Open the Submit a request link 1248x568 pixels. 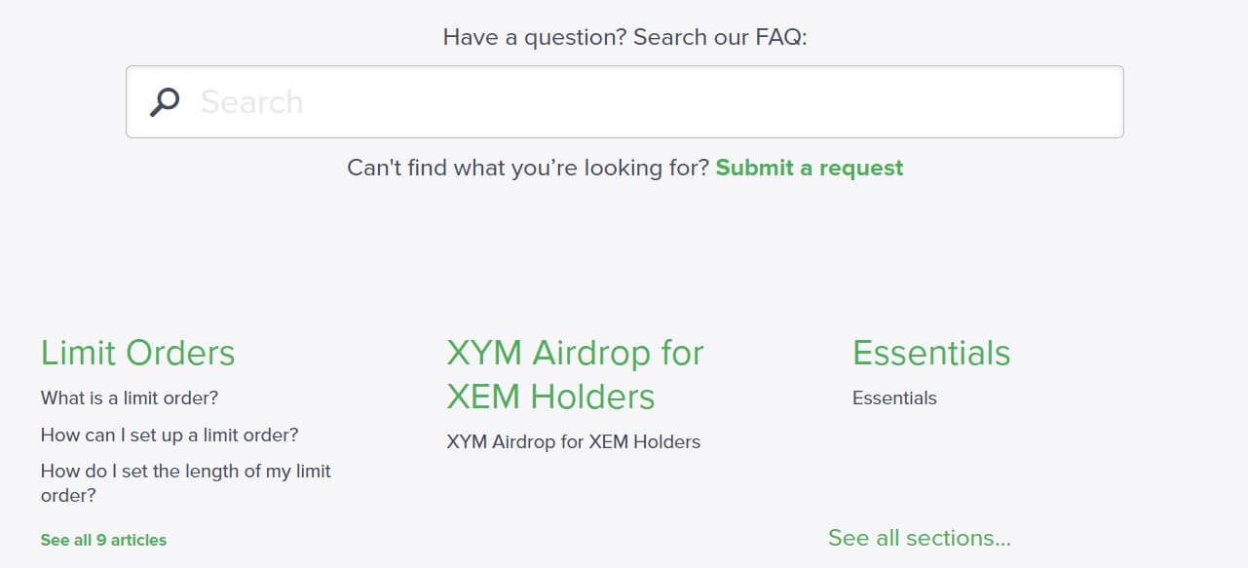[x=810, y=168]
